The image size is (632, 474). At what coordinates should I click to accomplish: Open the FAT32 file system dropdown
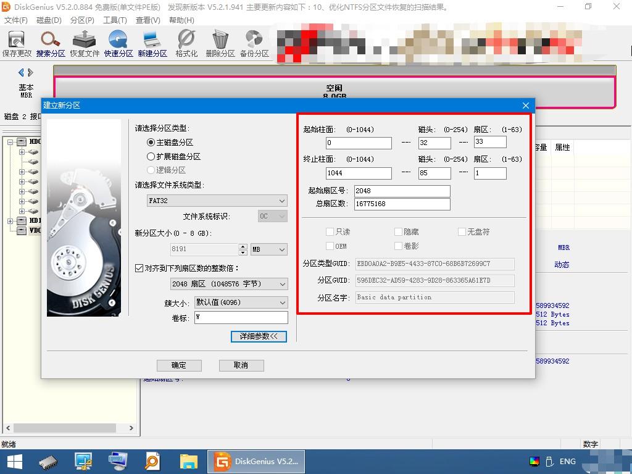pos(216,201)
